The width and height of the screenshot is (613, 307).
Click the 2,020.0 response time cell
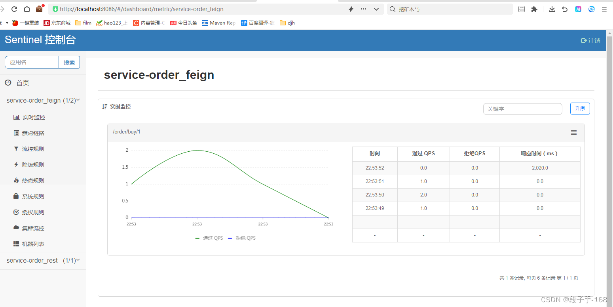[x=540, y=168]
